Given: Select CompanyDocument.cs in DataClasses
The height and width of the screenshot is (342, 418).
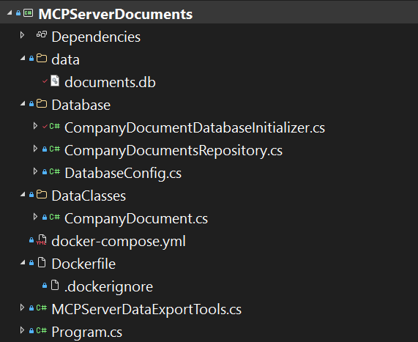Looking at the screenshot, I should (x=136, y=219).
